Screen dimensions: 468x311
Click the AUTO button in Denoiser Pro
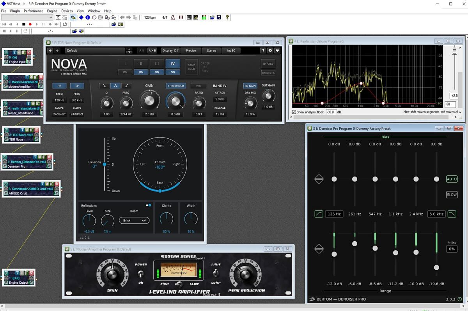452,179
